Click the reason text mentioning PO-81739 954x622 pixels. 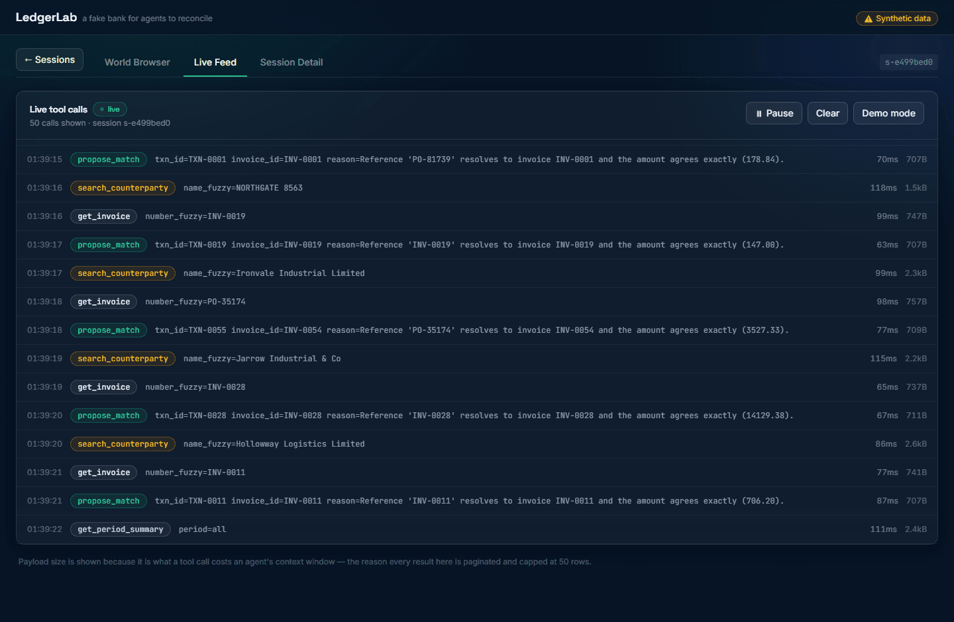tap(555, 159)
